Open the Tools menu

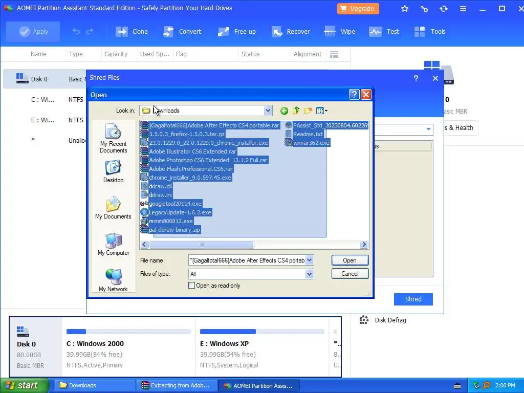pyautogui.click(x=430, y=31)
